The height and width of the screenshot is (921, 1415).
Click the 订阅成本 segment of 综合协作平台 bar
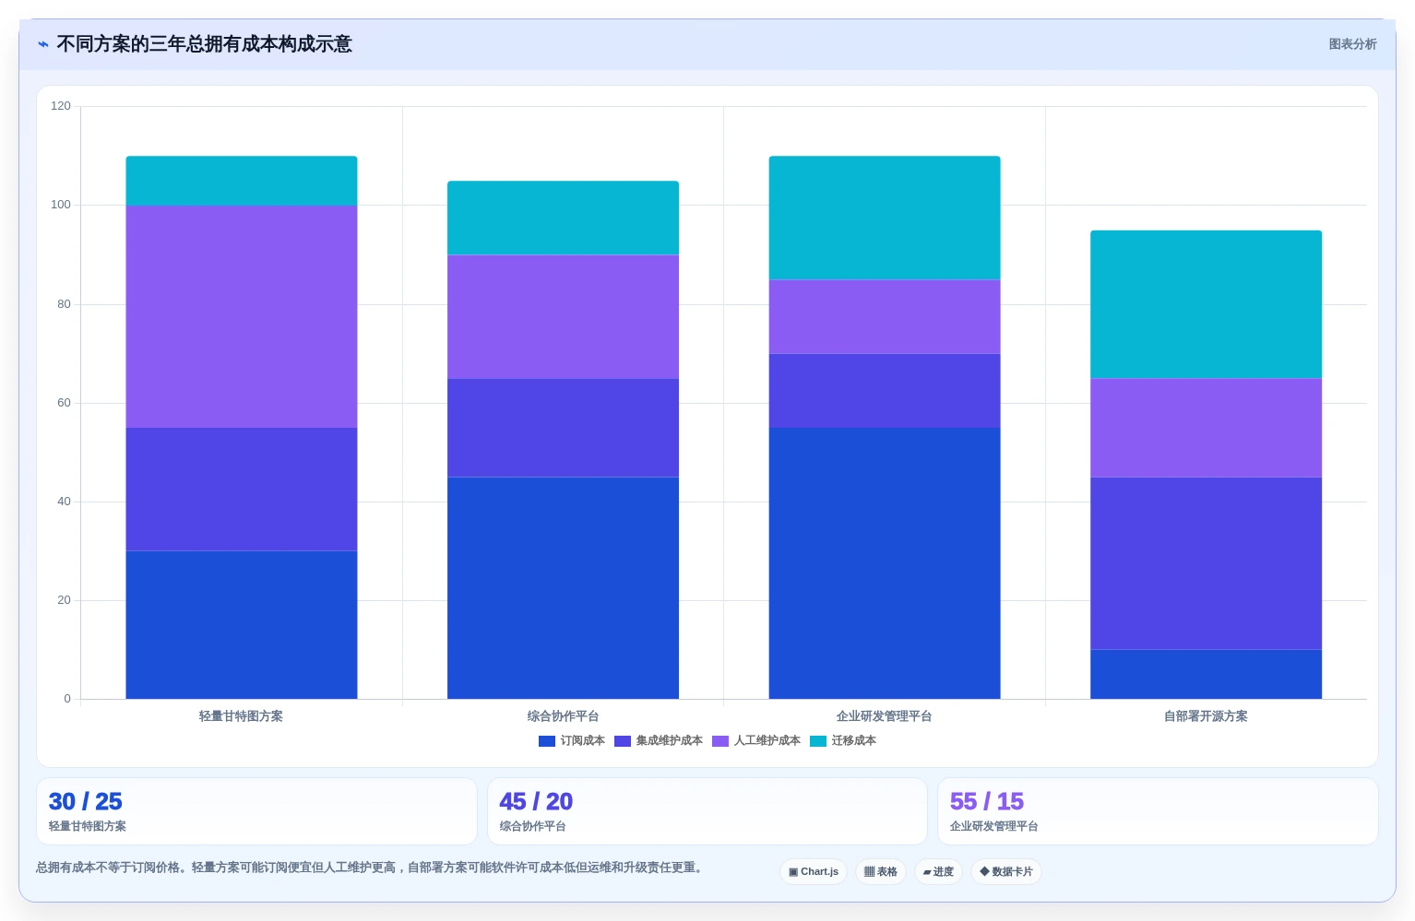click(x=563, y=588)
